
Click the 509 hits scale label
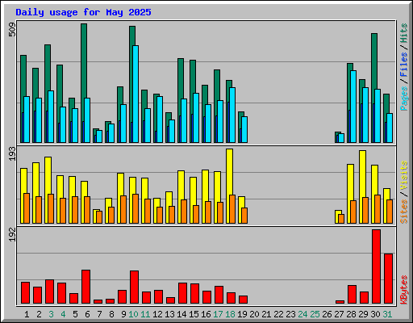[x=12, y=29]
